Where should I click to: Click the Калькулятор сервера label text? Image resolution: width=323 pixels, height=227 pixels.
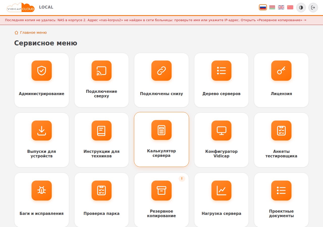pyautogui.click(x=161, y=153)
